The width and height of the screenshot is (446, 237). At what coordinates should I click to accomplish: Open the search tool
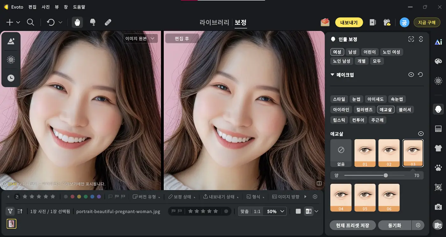tap(31, 22)
